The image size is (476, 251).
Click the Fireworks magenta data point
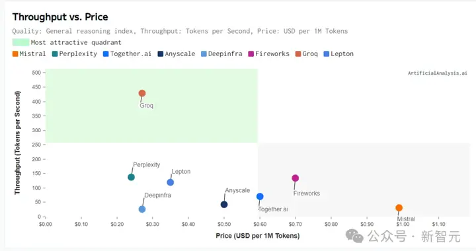(x=295, y=178)
